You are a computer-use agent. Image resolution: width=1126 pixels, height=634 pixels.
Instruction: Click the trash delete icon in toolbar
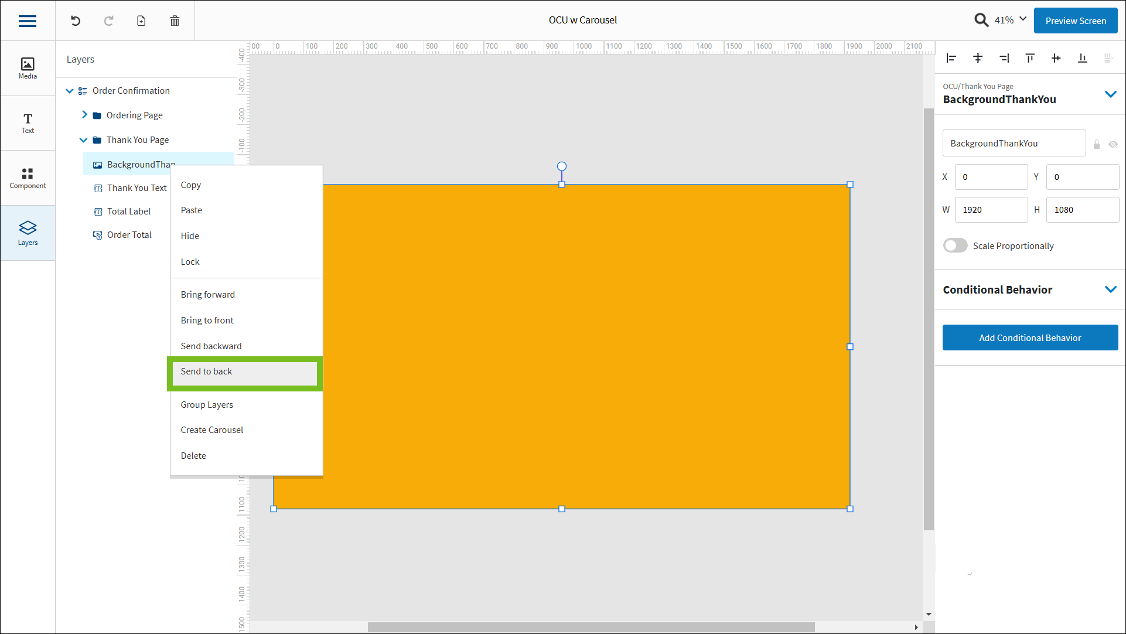coord(175,21)
